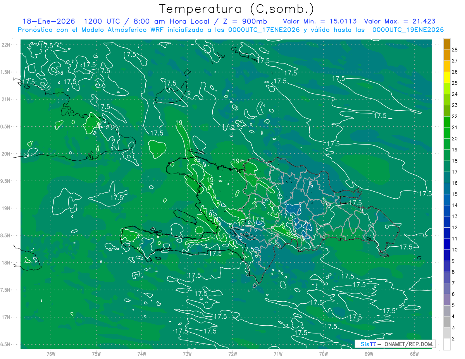This screenshot has width=465, height=359.
Task: Click the legend value '2'
Action: (x=454, y=339)
